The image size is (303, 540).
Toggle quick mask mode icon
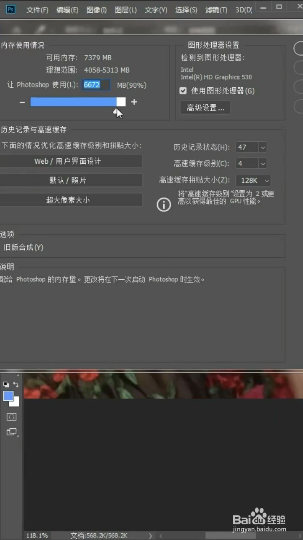[11, 417]
